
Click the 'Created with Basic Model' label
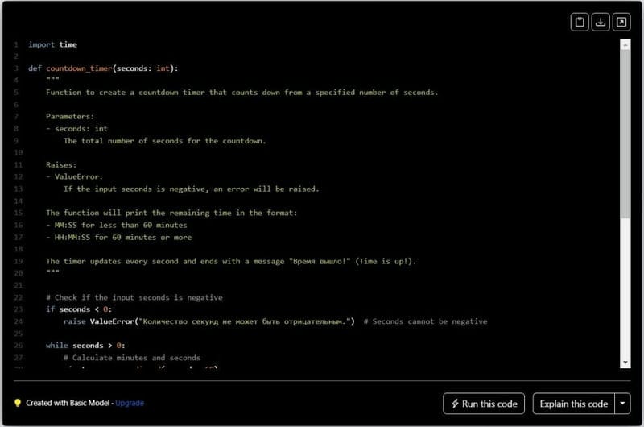68,403
